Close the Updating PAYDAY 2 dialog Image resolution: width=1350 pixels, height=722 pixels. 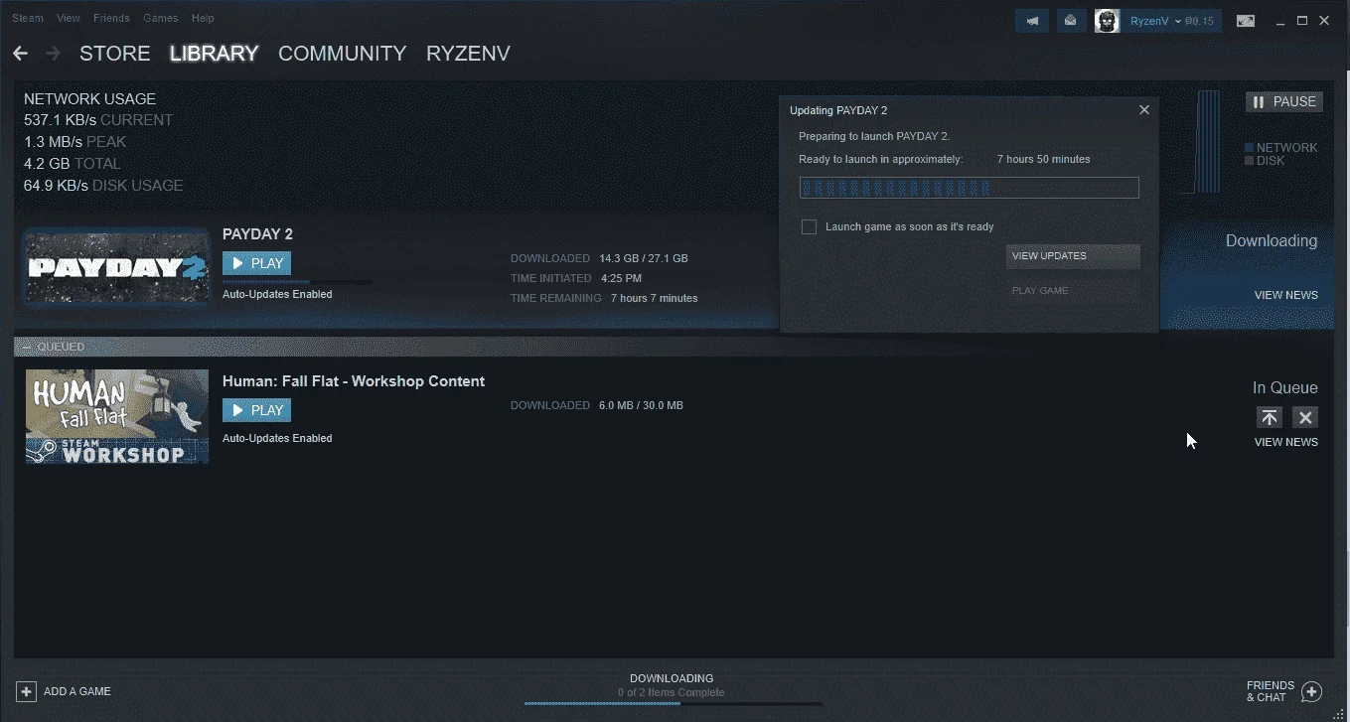click(1144, 110)
